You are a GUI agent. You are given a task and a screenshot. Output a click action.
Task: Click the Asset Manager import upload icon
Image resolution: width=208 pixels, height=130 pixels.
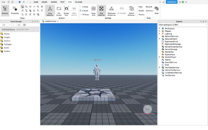[19, 25]
